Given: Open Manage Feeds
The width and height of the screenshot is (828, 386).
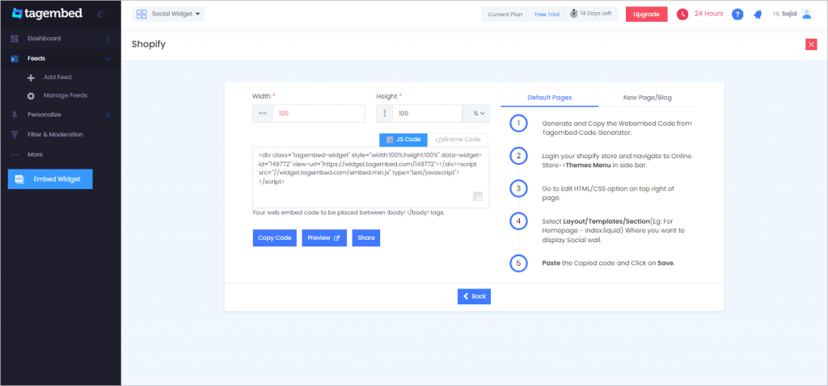Looking at the screenshot, I should click(65, 95).
